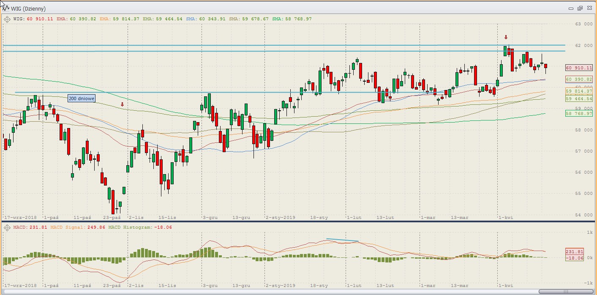The height and width of the screenshot is (295, 597).
Task: Select the 231.81 MACD value tag
Action: tap(574, 251)
